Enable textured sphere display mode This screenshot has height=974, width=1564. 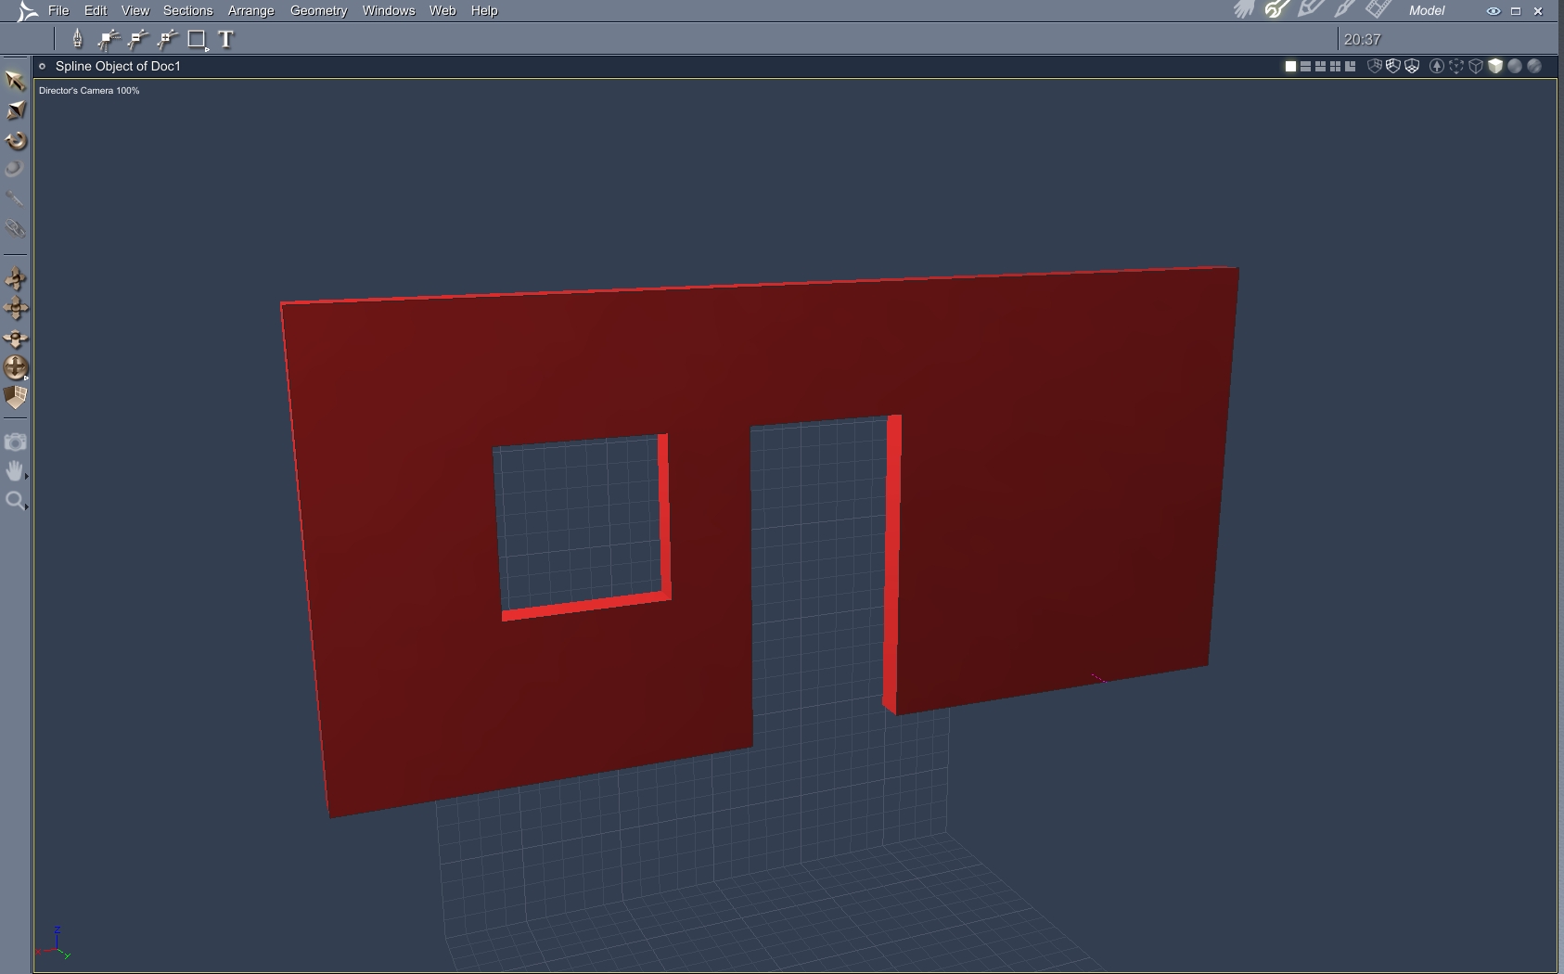coord(1534,66)
